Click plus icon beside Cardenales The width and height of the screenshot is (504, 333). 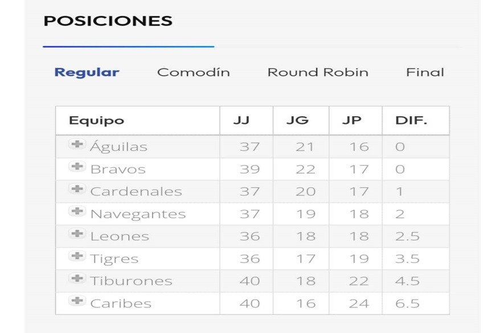[x=76, y=189]
